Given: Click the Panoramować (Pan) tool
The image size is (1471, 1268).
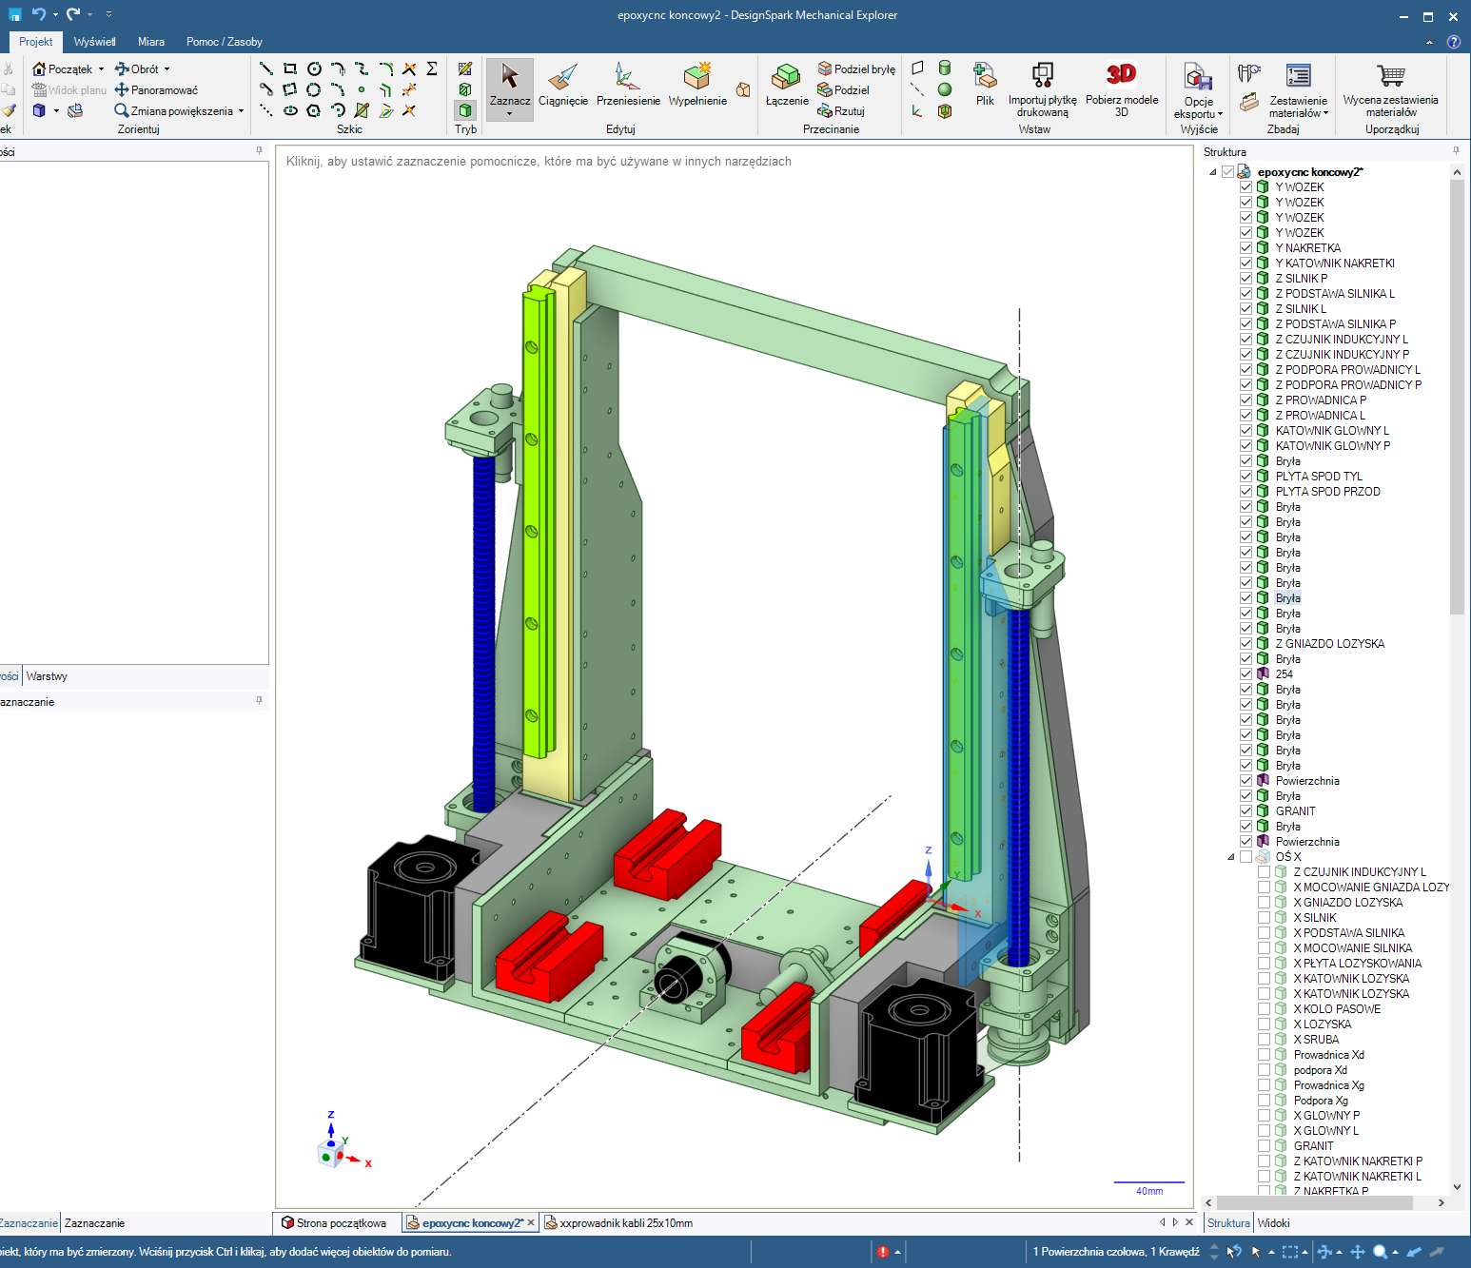Looking at the screenshot, I should pyautogui.click(x=157, y=89).
